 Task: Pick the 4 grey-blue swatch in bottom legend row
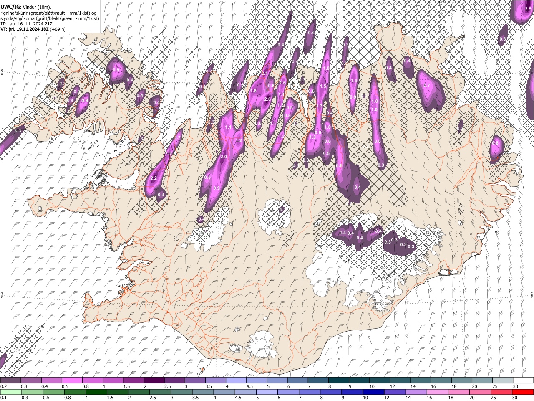224,392
